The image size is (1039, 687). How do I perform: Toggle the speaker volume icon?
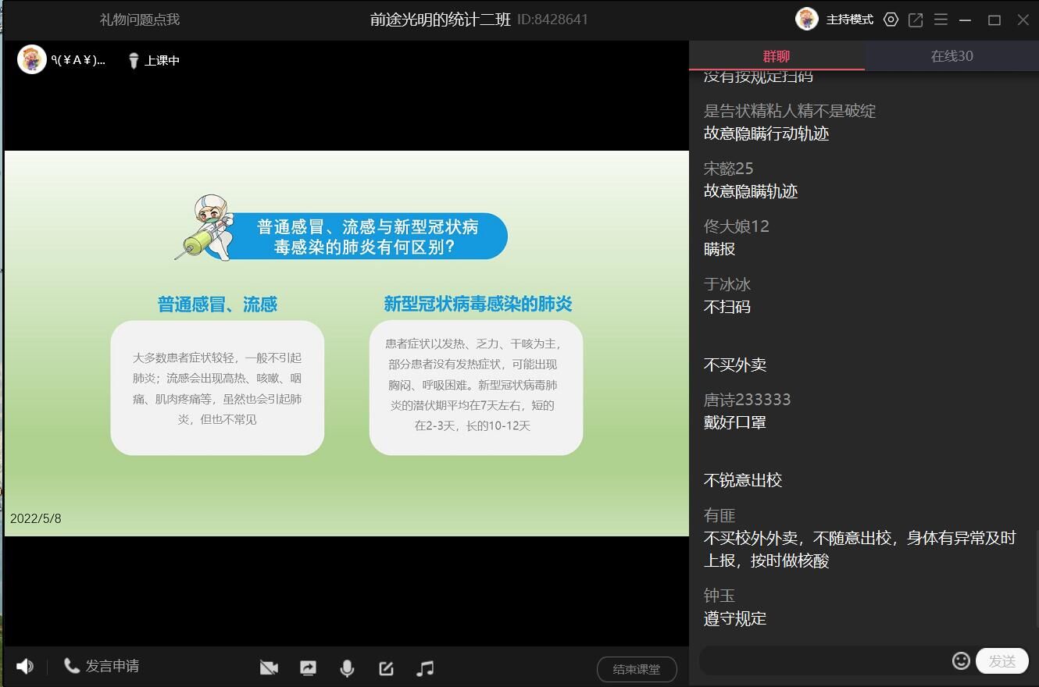(25, 666)
